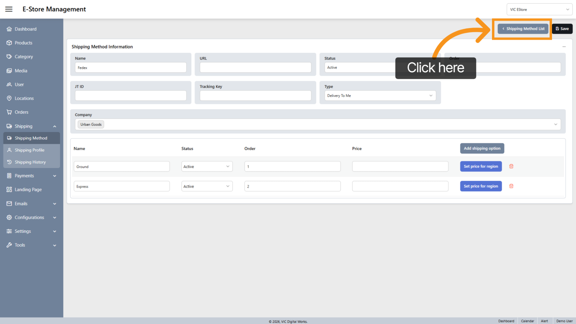Open the hamburger menu icon

click(9, 9)
